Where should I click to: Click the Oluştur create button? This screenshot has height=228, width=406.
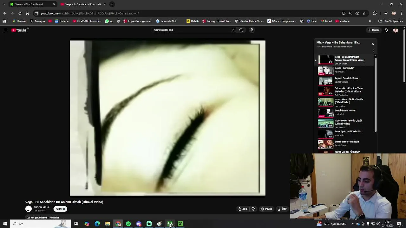[x=374, y=30]
